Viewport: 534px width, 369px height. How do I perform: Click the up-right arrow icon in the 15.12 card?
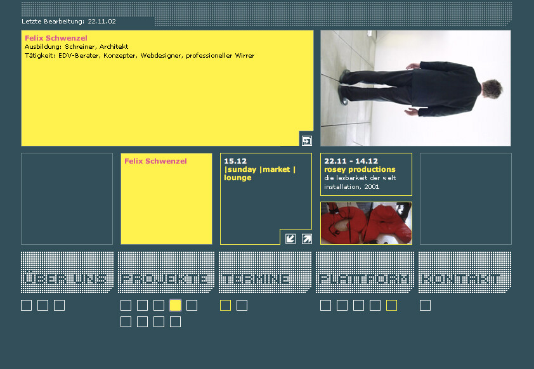[x=307, y=239]
